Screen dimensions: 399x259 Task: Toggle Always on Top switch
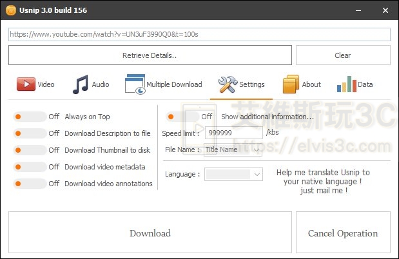click(x=29, y=117)
